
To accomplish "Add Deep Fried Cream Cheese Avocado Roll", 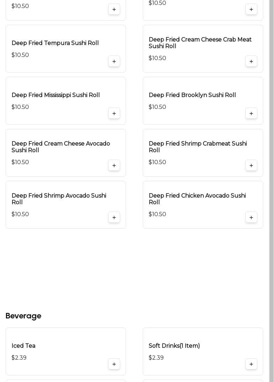I will 114,166.
